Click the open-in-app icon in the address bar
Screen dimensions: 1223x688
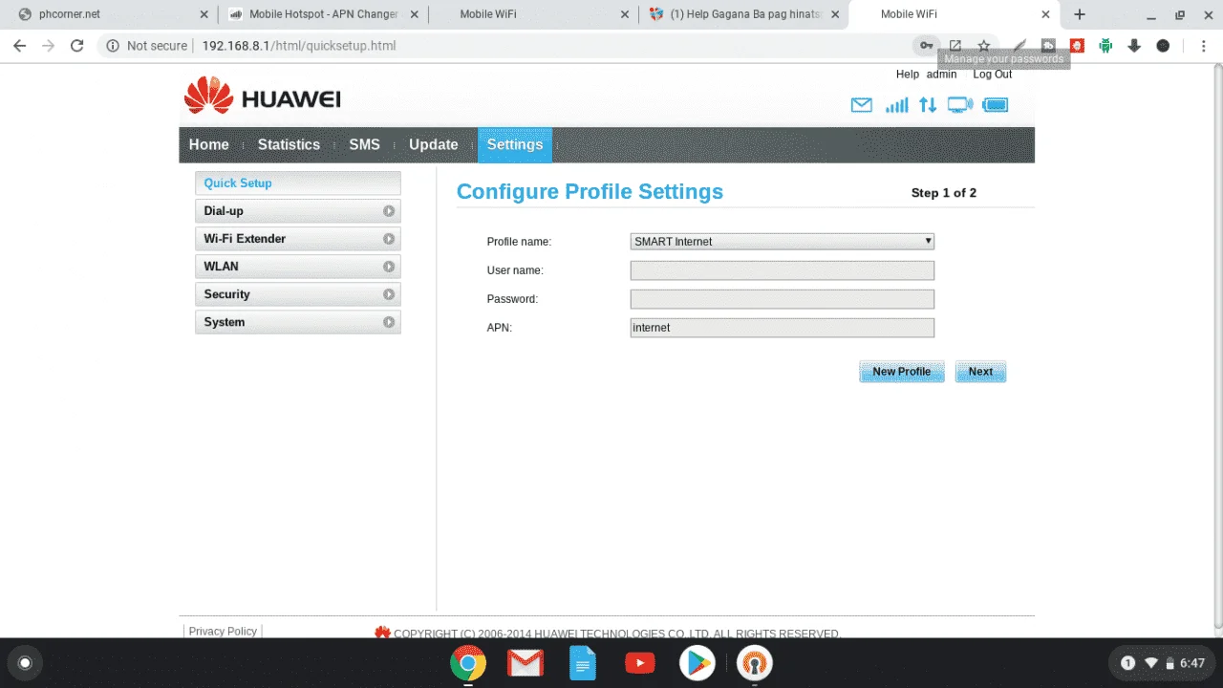(x=955, y=46)
